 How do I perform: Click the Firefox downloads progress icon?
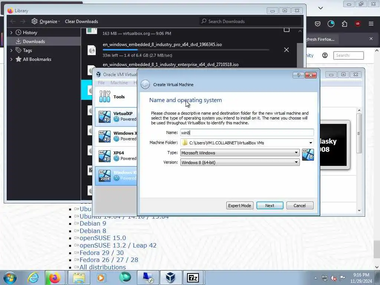click(x=331, y=24)
